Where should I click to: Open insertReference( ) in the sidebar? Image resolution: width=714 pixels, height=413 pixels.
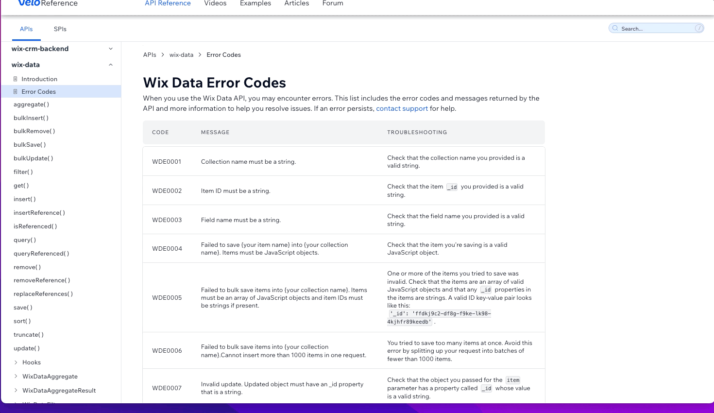[x=39, y=213]
